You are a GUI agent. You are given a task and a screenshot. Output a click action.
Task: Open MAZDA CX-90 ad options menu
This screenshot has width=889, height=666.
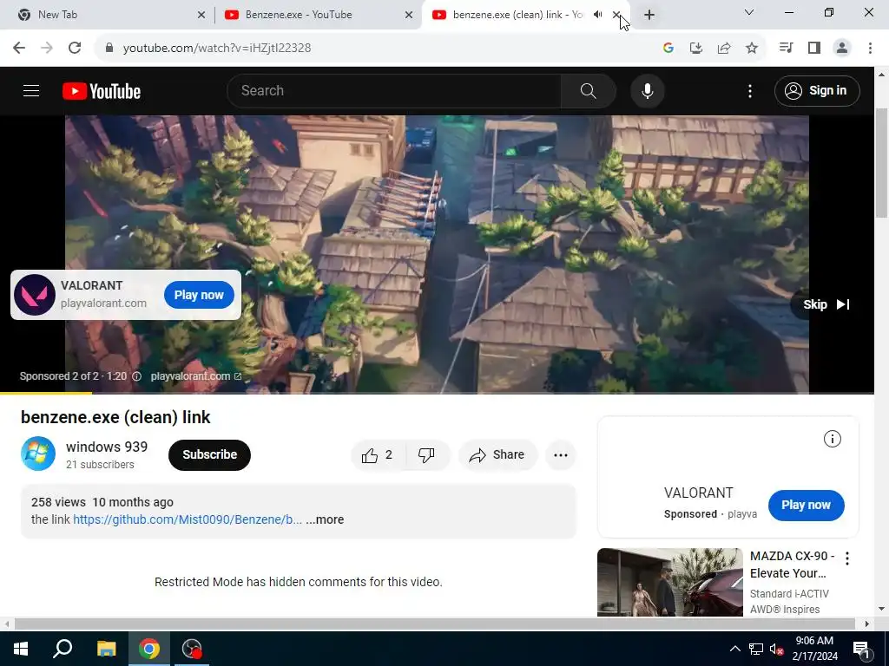click(x=847, y=558)
